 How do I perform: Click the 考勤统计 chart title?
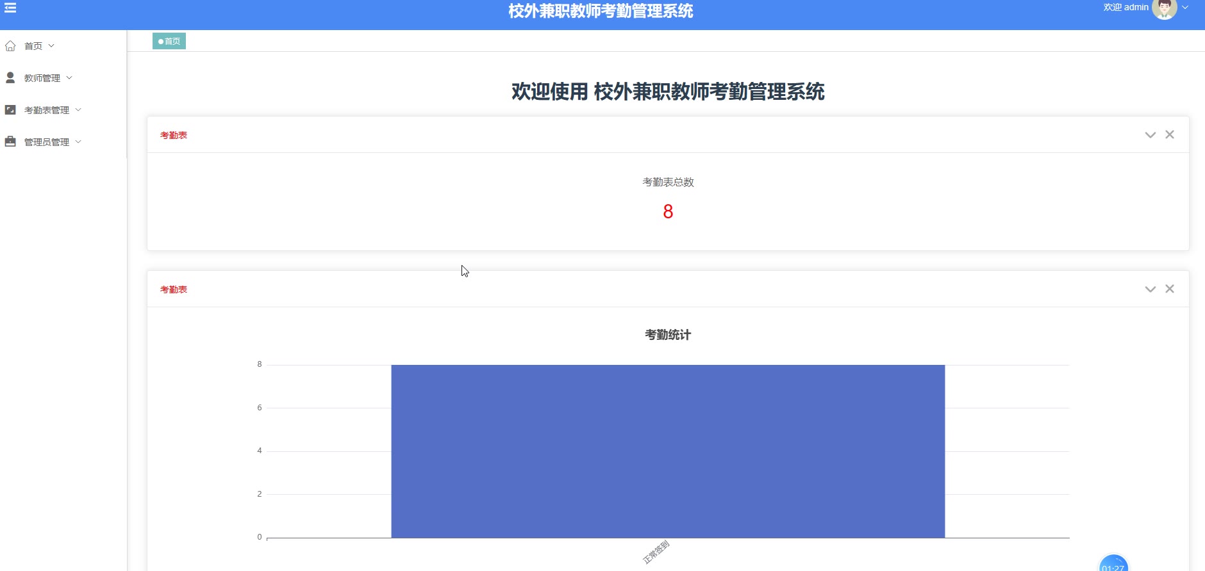coord(668,335)
